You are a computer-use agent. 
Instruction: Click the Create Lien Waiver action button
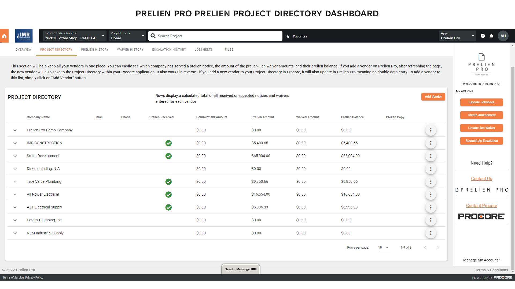click(482, 128)
